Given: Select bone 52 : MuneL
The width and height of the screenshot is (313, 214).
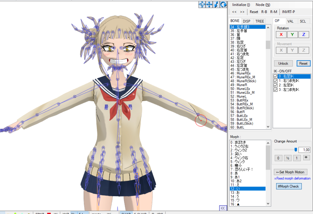Looking at the screenshot, I should 248,97.
